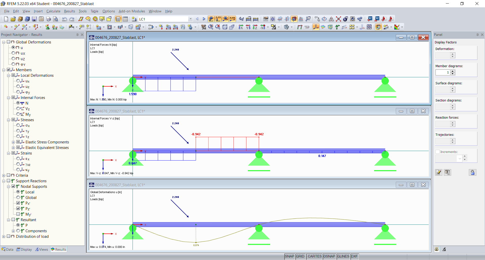
Task: Toggle GRID in the status bar
Action: tap(300, 256)
